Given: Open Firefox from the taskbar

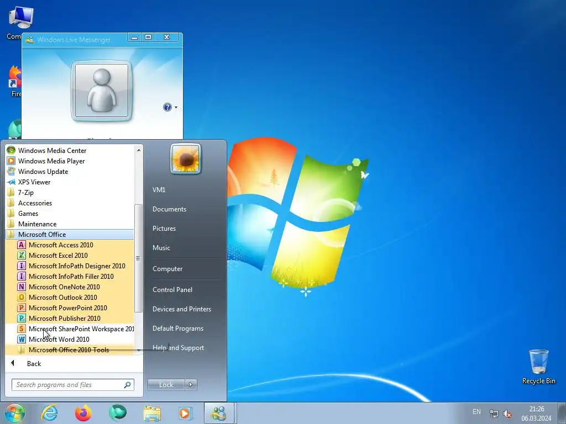Looking at the screenshot, I should click(x=83, y=413).
